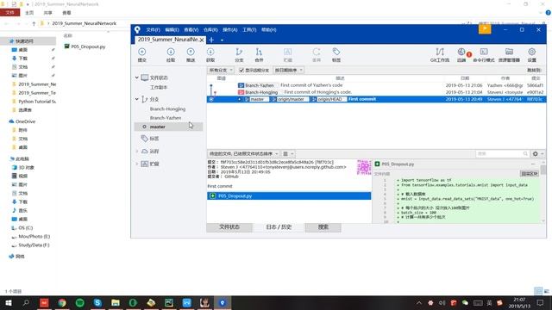Screen dimensions: 552x310
Task: Open the all branches filter dropdown
Action: point(221,71)
